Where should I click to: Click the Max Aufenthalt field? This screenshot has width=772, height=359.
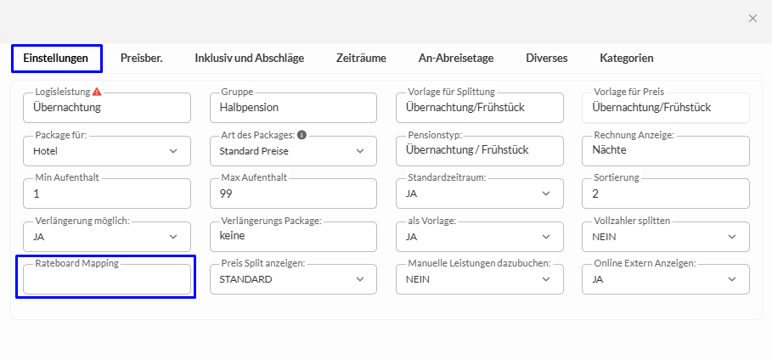292,194
